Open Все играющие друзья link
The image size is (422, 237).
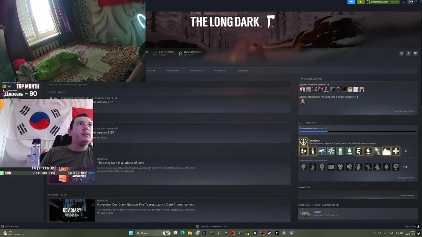(403, 111)
